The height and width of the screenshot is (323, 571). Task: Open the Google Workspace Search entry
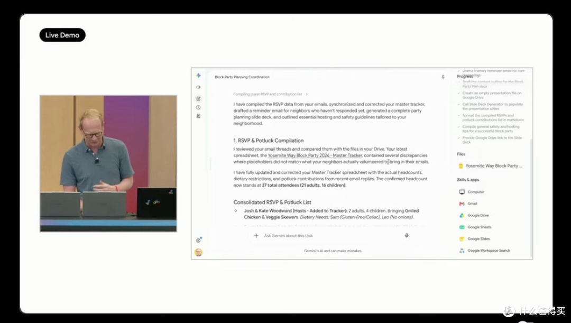485,251
